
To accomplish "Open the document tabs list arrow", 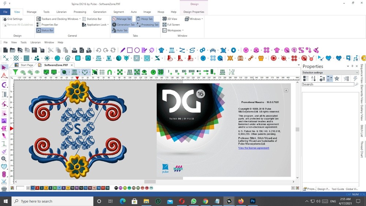I will point(299,65).
